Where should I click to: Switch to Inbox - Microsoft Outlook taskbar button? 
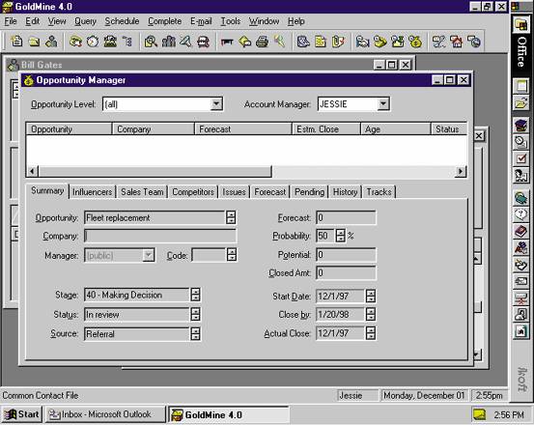tap(105, 414)
